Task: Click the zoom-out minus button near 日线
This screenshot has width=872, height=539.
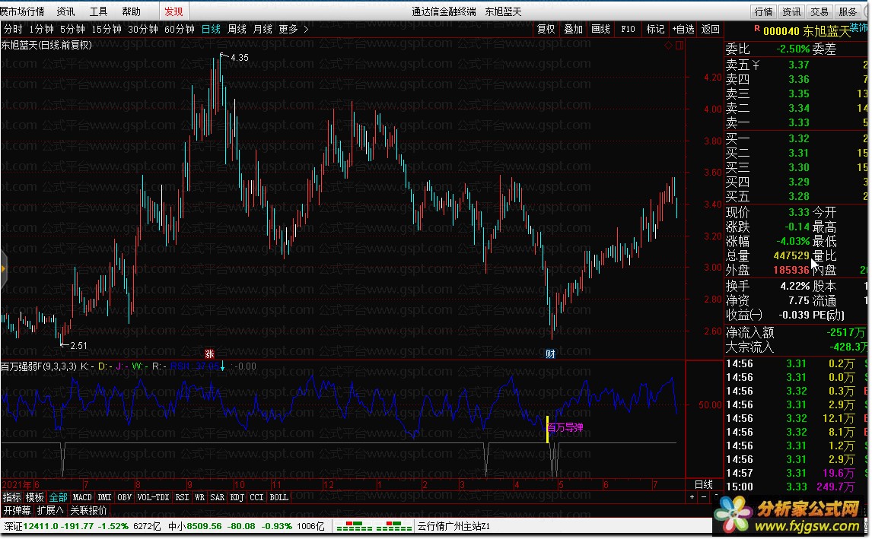Action: pos(704,496)
